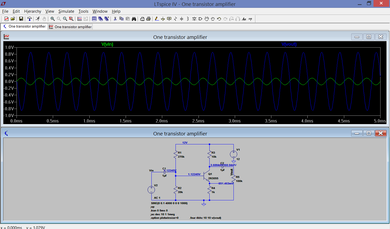Click the SPICE directive '.op' icon
Image resolution: width=390 pixels, height=229 pixels.
250,19
